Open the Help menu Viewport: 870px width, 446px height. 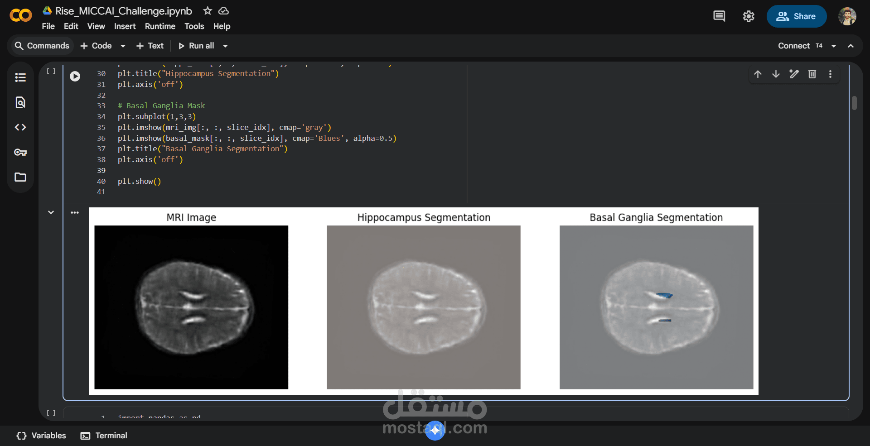[222, 26]
